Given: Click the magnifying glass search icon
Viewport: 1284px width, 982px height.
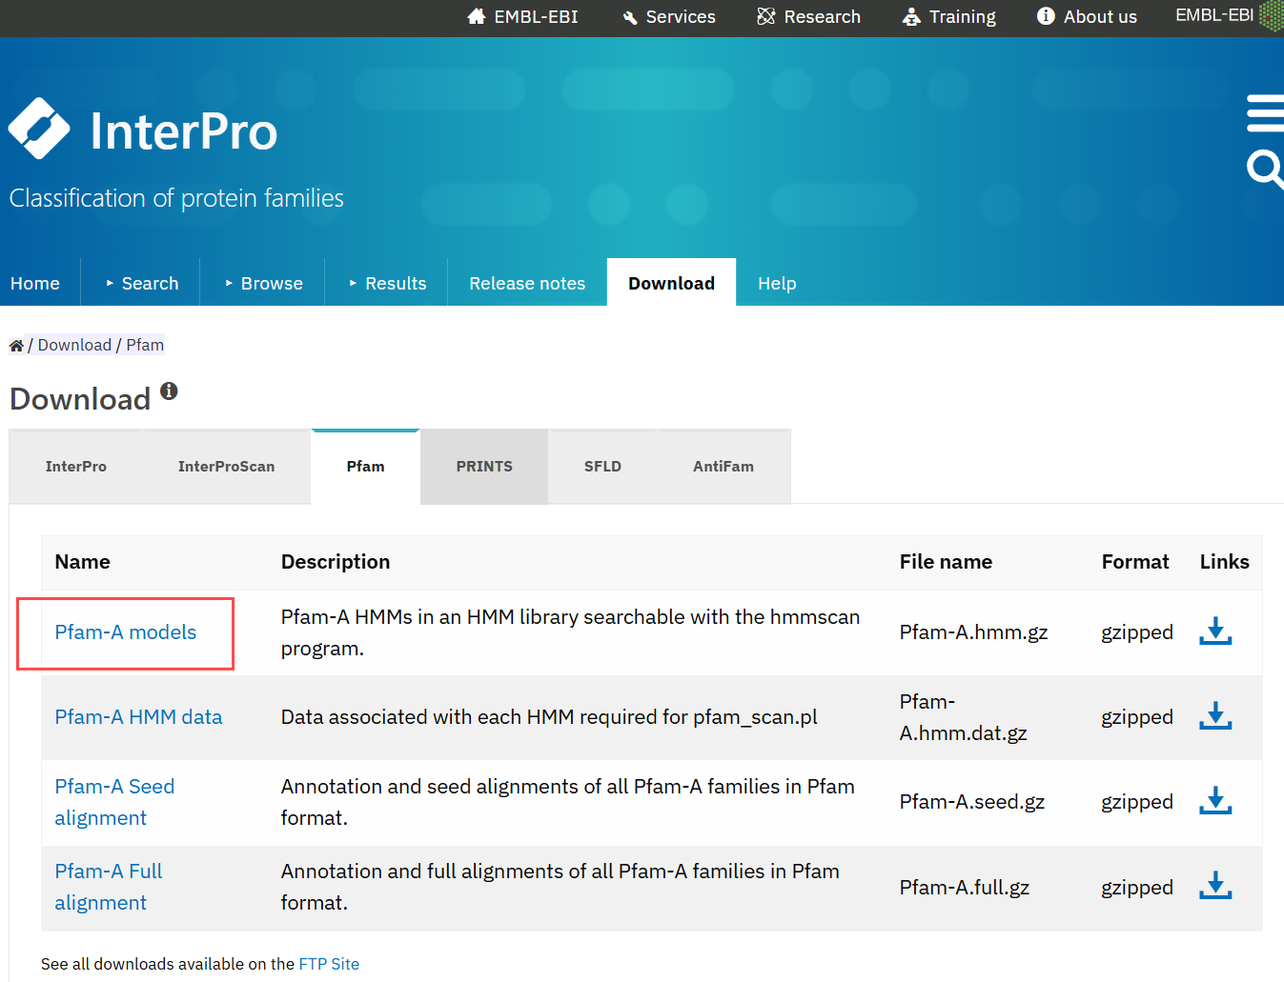Looking at the screenshot, I should point(1265,170).
